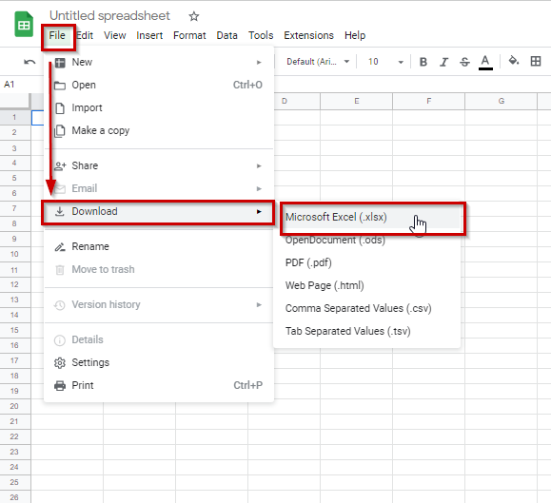Open the Data menu
The image size is (551, 503).
[226, 35]
